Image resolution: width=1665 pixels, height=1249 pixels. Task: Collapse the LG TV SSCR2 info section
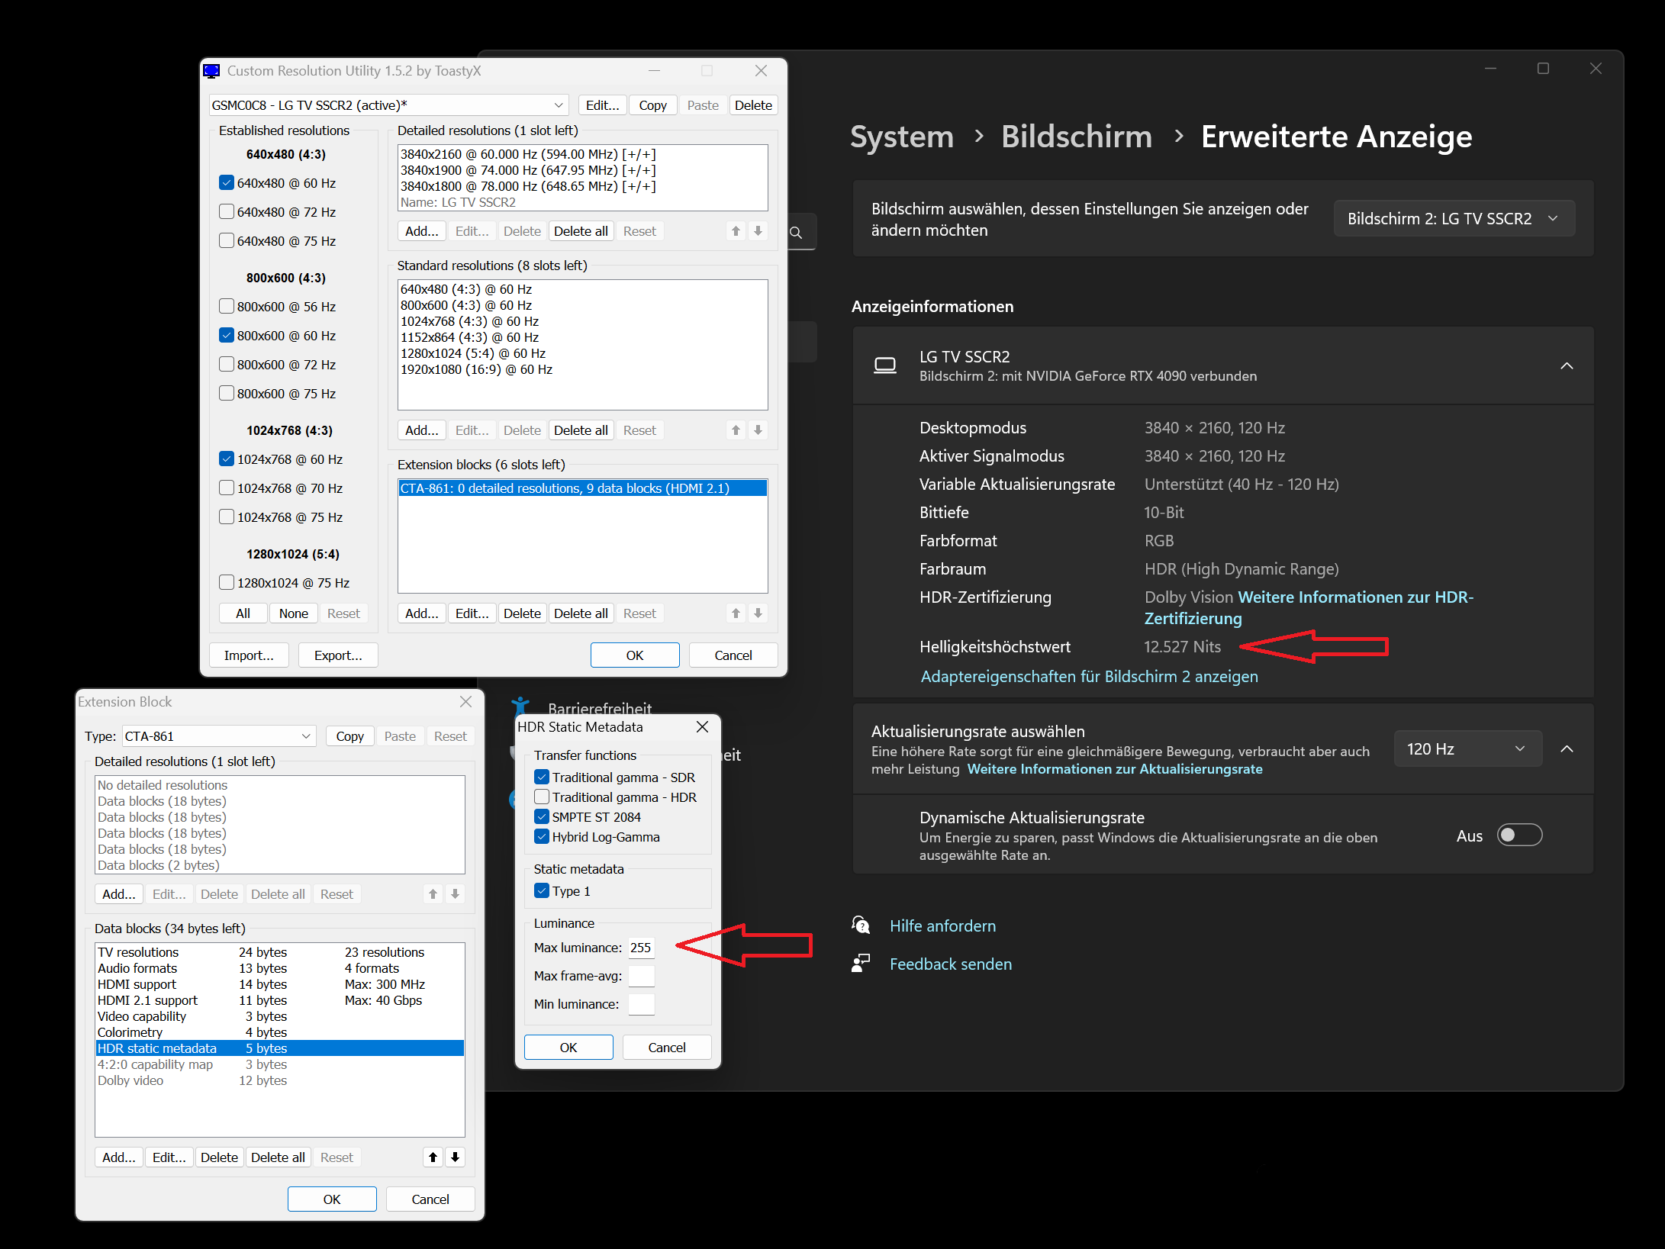coord(1567,365)
